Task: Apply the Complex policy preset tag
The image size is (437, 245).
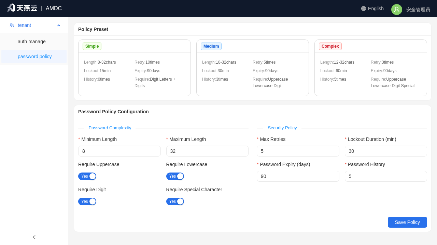Action: point(330,46)
